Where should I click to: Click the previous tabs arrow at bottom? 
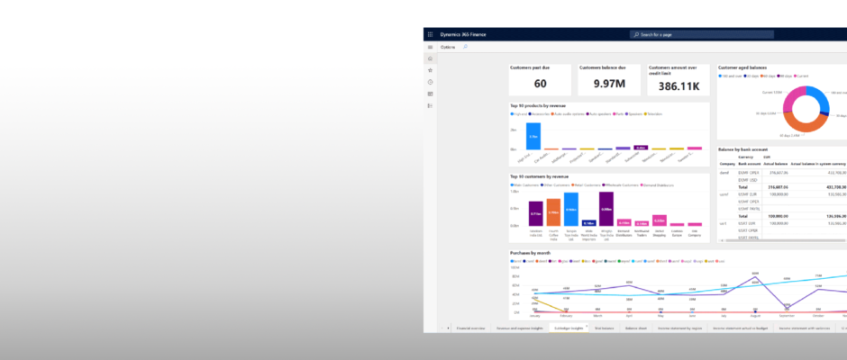(x=442, y=328)
